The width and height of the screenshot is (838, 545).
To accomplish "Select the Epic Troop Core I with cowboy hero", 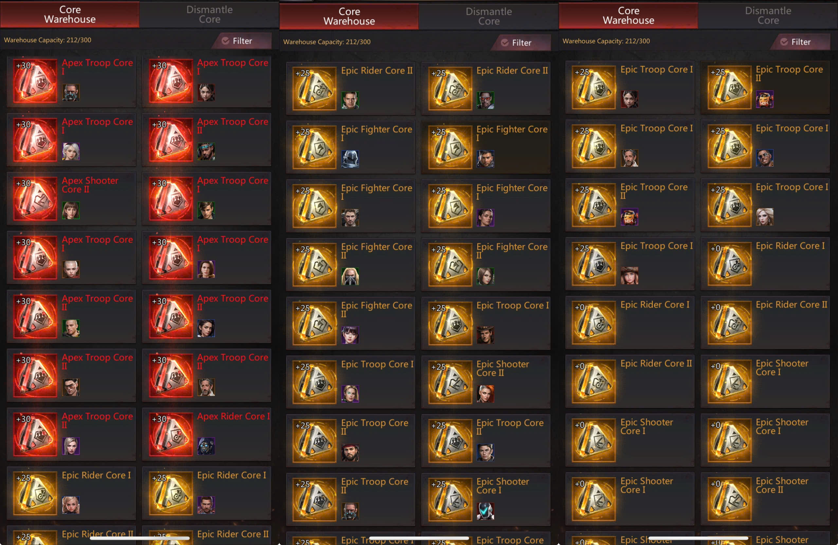I will point(485,323).
